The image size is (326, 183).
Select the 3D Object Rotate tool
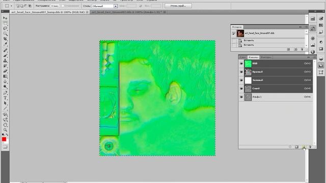tap(5, 114)
